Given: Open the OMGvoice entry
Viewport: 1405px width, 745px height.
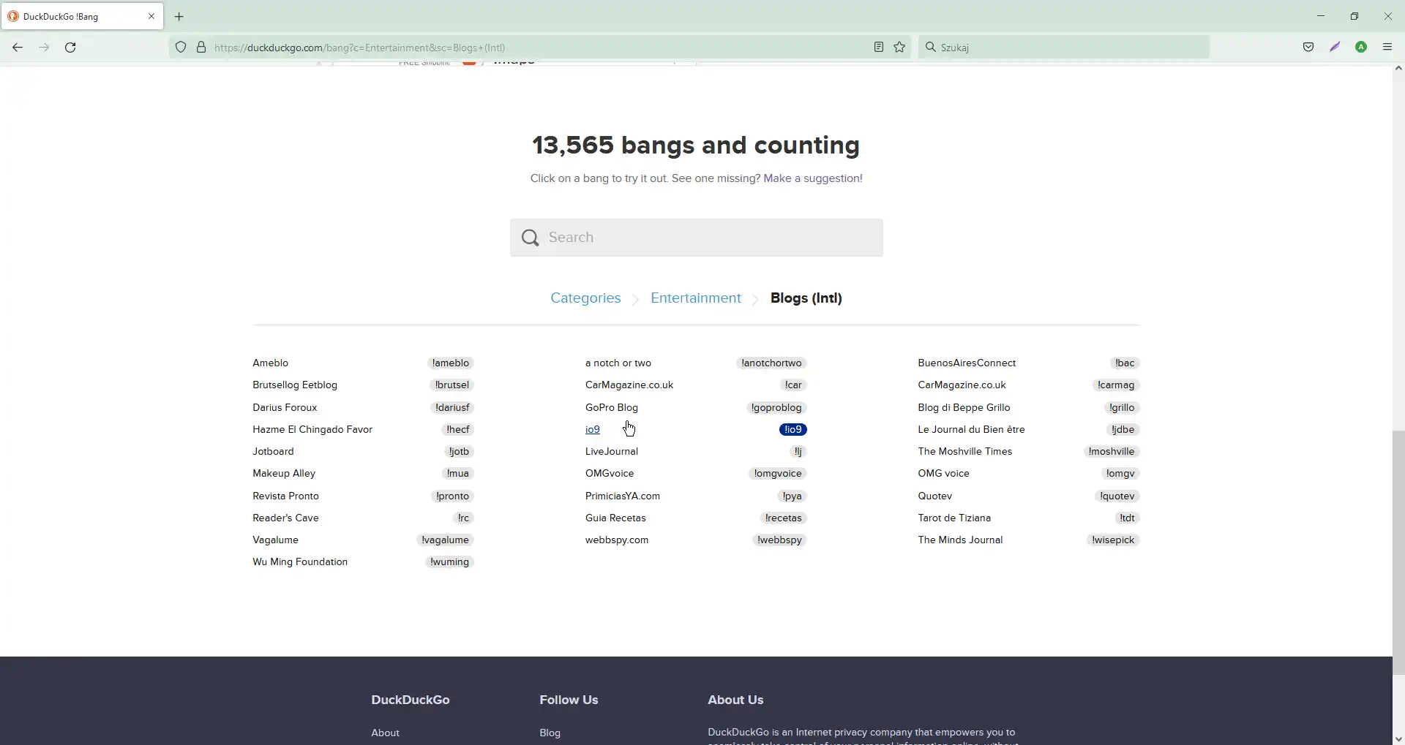Looking at the screenshot, I should click(x=610, y=474).
